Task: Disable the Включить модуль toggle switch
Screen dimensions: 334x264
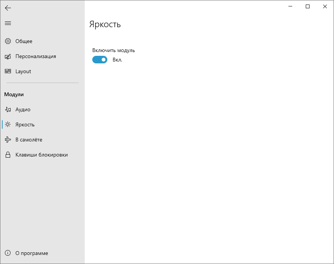Action: [x=100, y=60]
